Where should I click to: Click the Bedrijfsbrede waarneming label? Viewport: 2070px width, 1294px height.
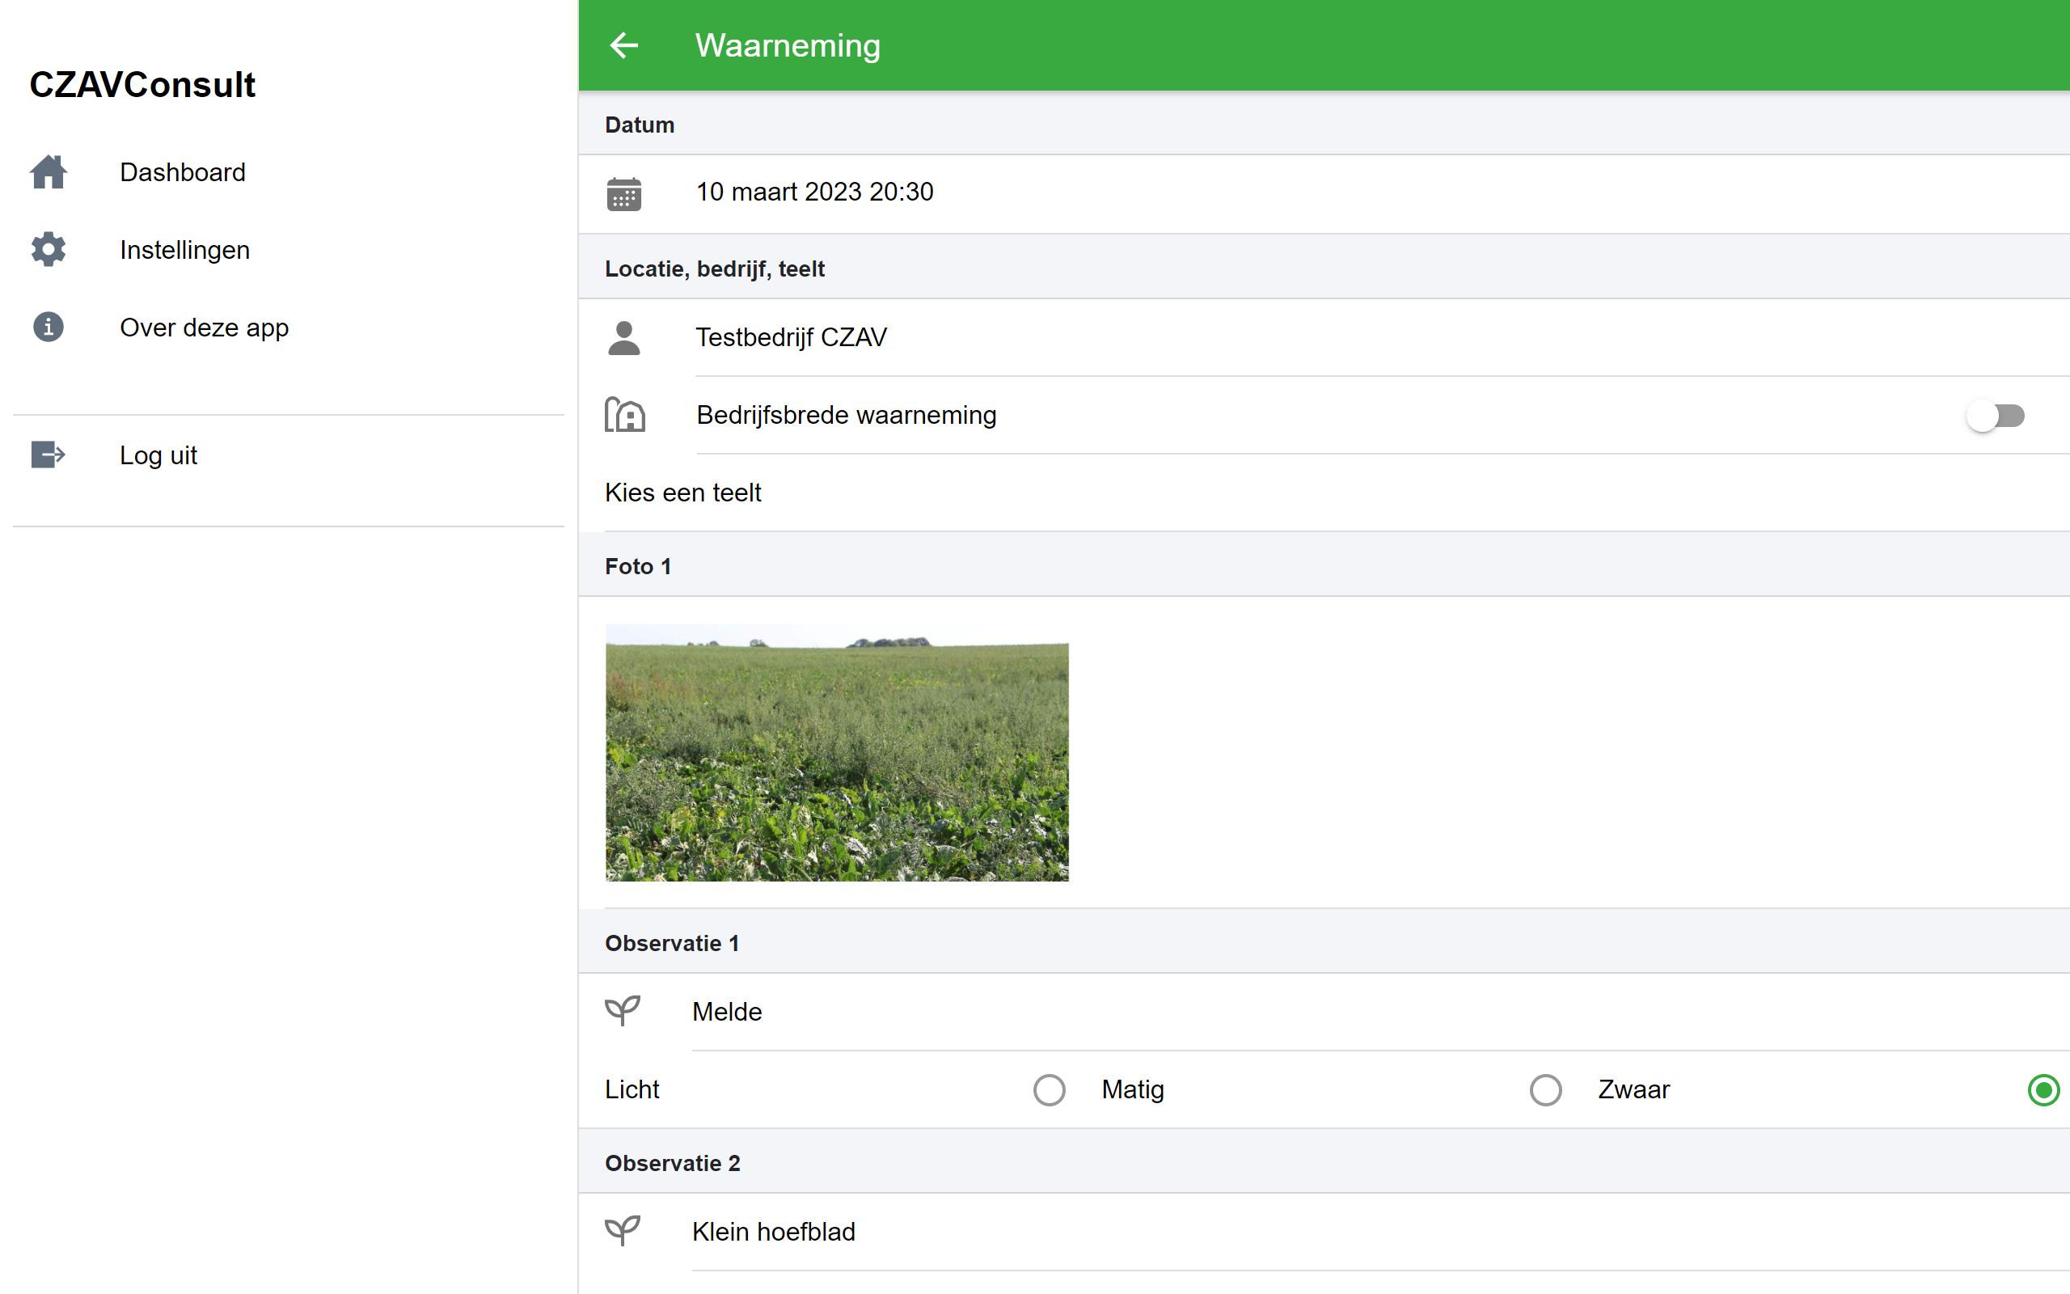(x=846, y=415)
